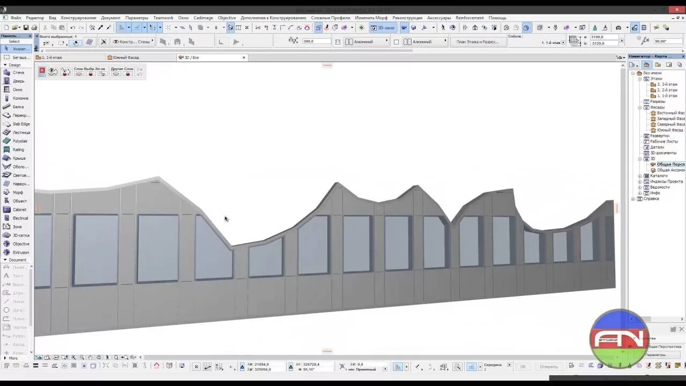686x386 pixels.
Task: Collapse the Design toolbox section
Action: 5,65
